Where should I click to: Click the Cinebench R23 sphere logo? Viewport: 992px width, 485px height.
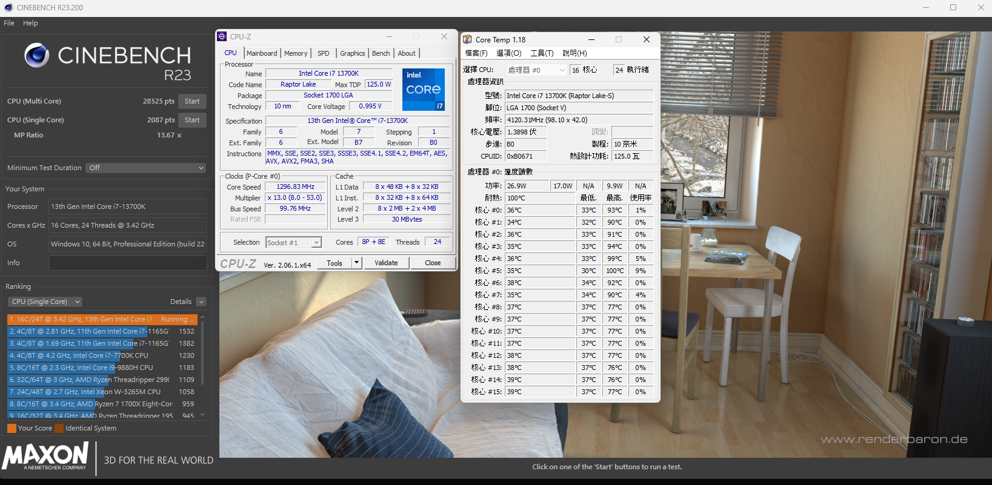click(36, 55)
